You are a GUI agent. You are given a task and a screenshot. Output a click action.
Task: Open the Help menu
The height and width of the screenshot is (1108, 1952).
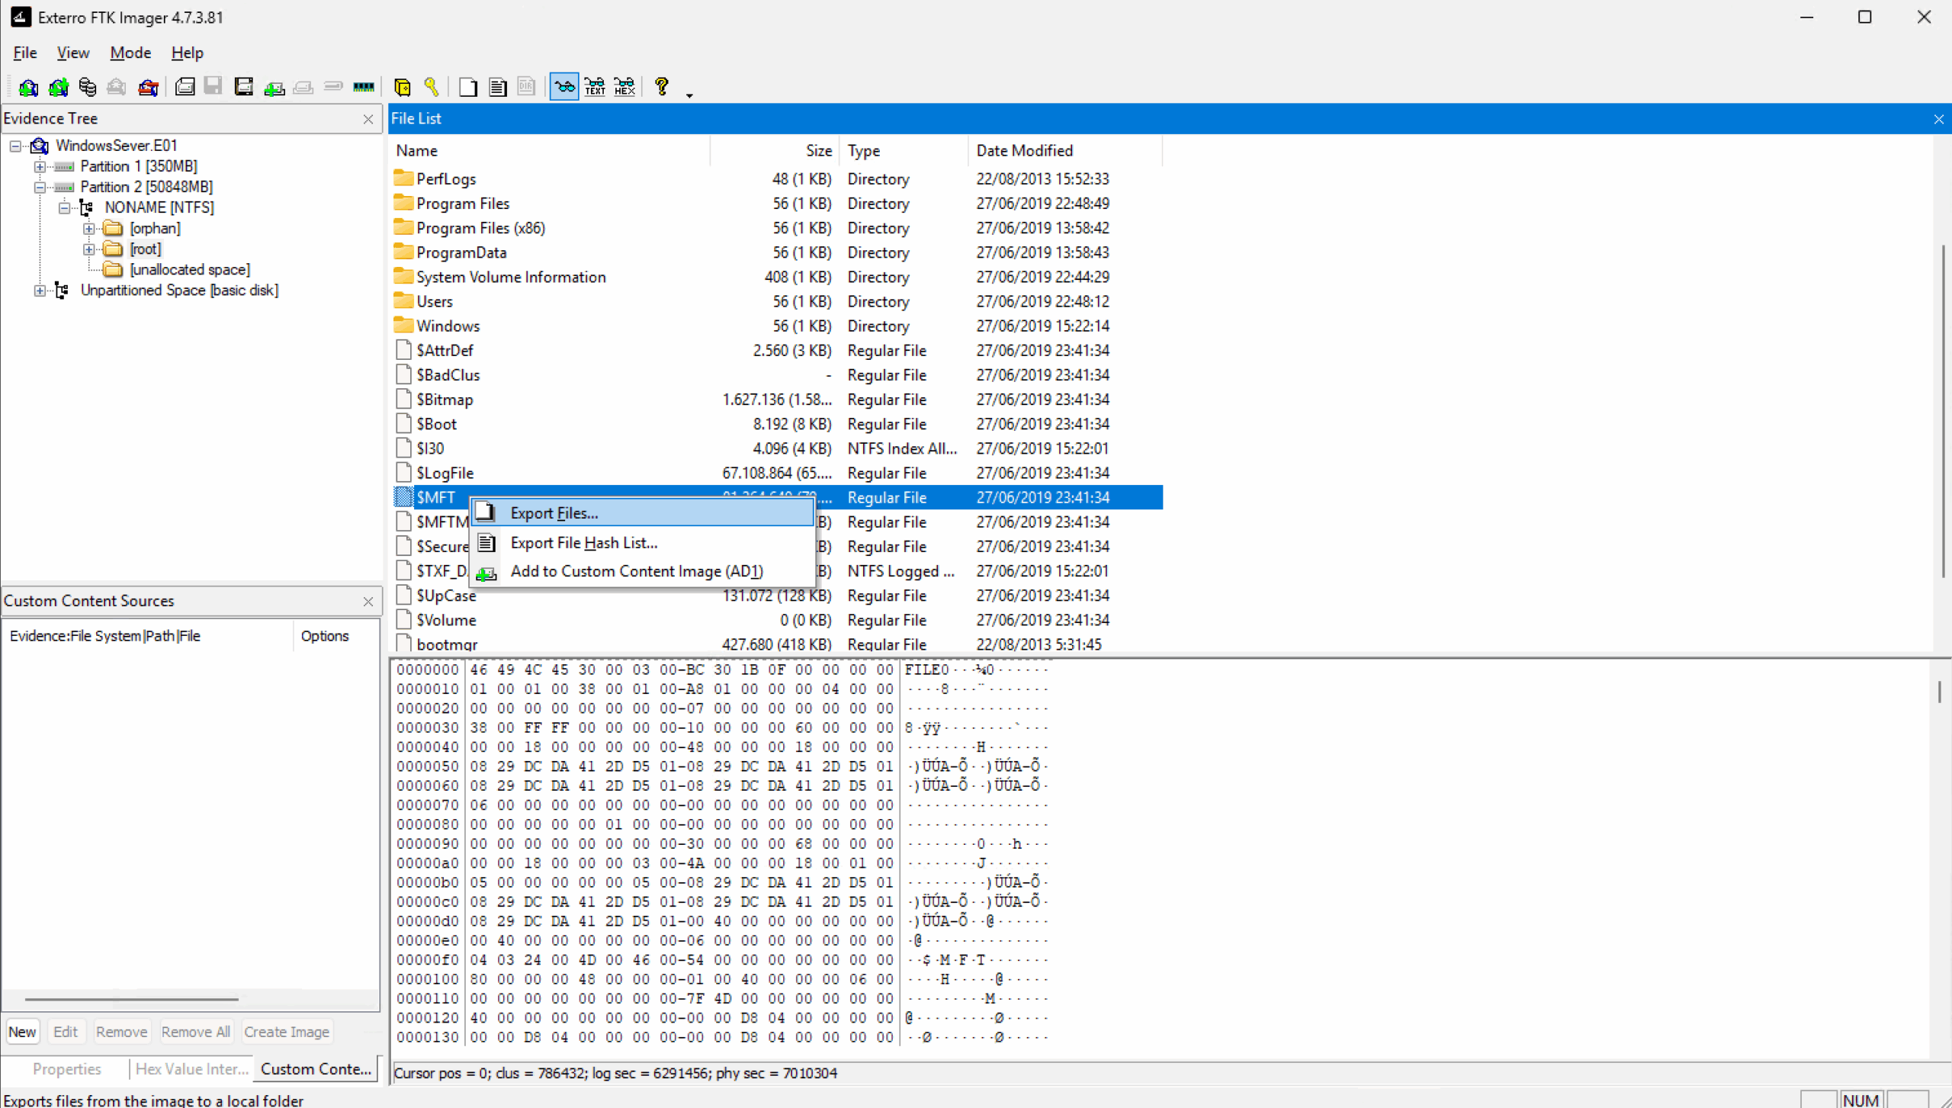point(187,53)
